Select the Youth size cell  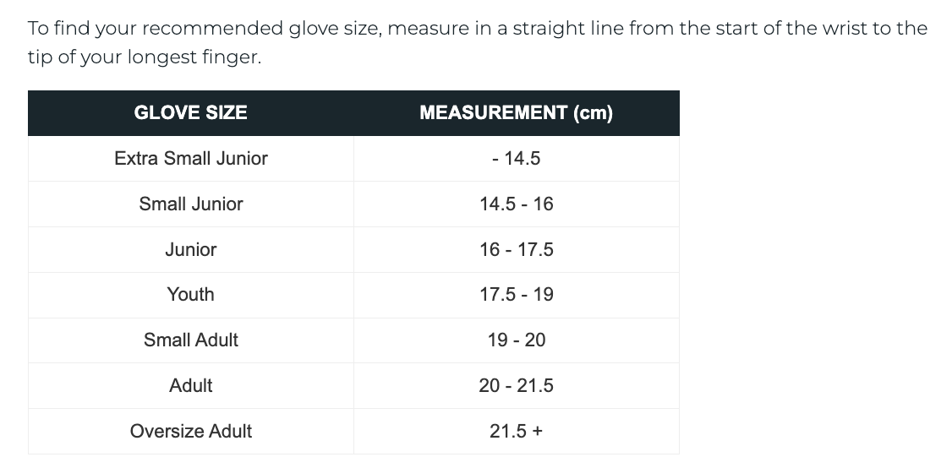(191, 295)
